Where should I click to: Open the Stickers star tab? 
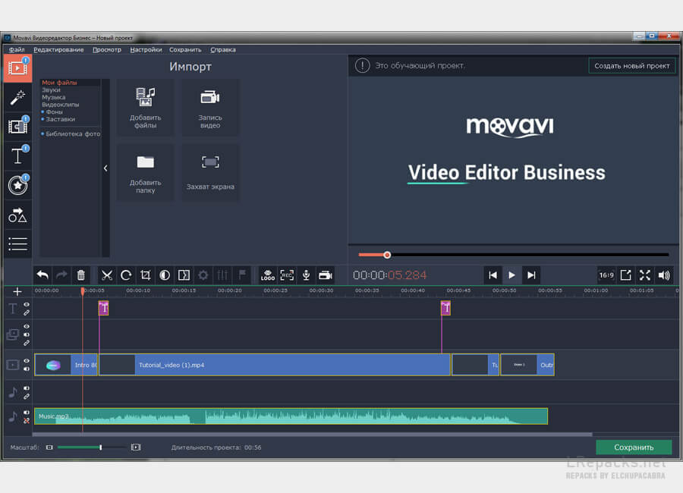pos(17,185)
